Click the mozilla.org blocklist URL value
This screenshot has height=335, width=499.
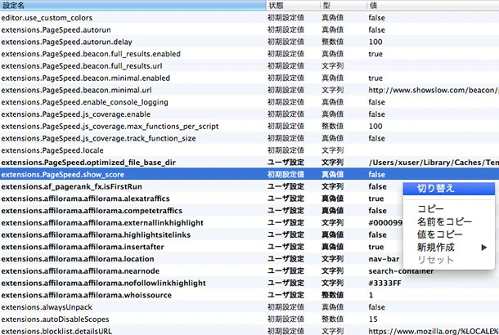[x=434, y=331]
